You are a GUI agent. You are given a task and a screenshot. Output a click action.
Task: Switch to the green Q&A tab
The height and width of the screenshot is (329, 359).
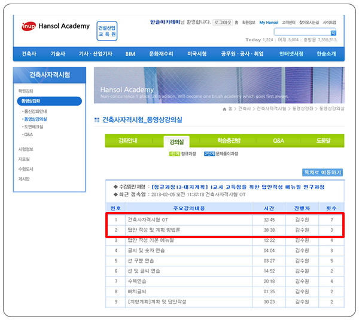tap(278, 141)
